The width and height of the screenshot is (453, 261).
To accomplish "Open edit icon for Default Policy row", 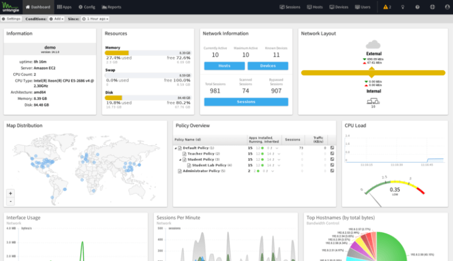I will point(332,147).
